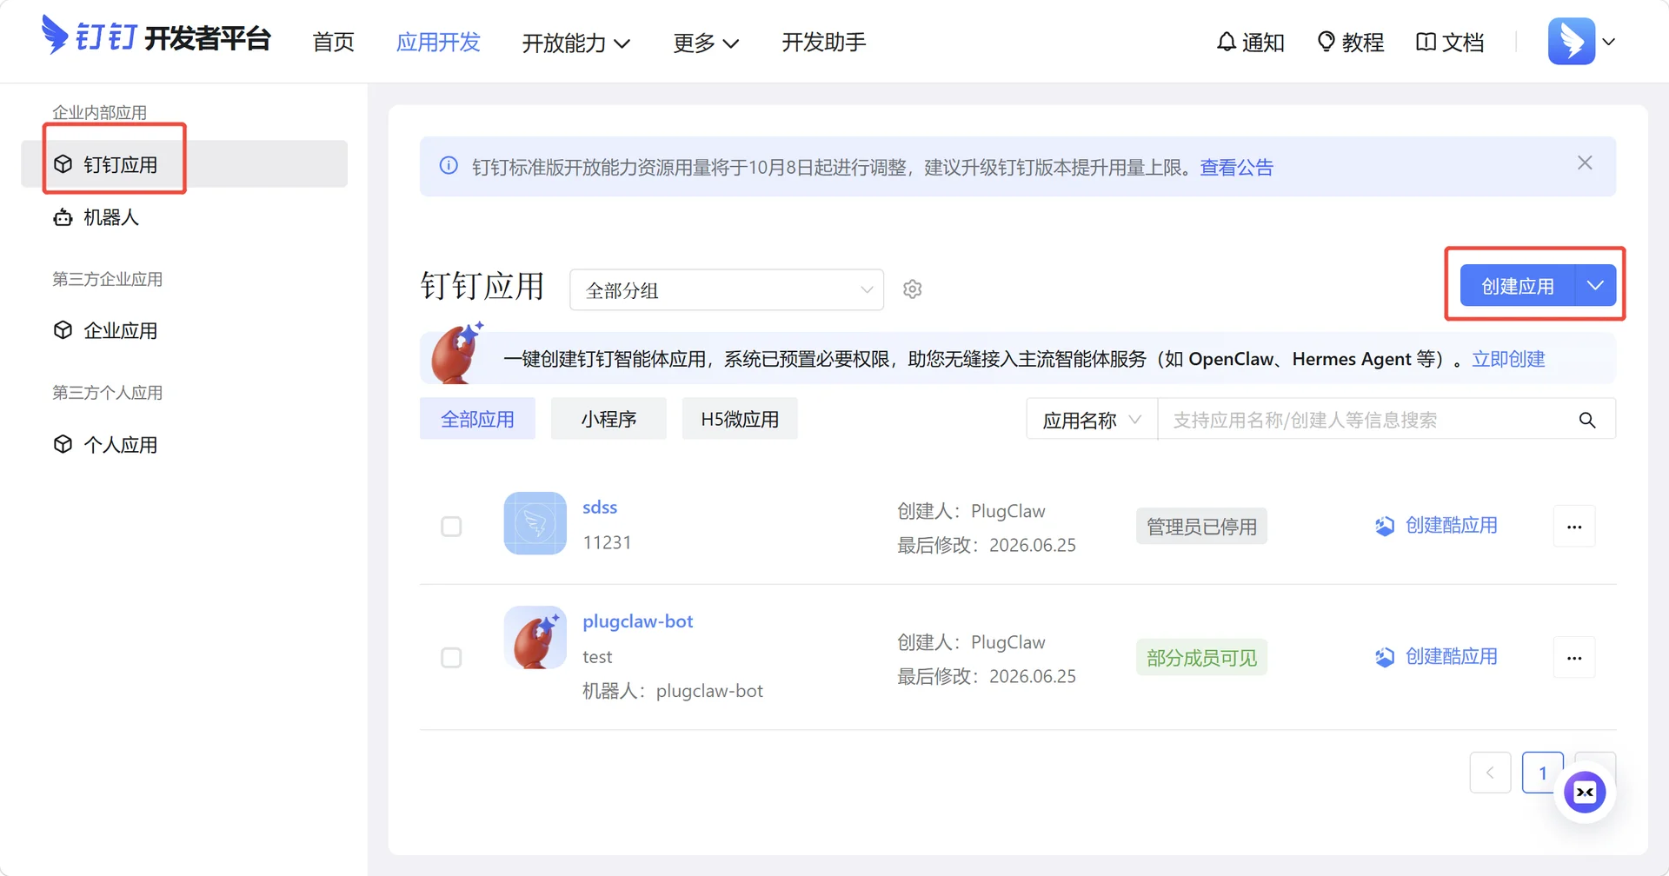Image resolution: width=1669 pixels, height=876 pixels.
Task: Click the group settings gear icon
Action: pos(912,289)
